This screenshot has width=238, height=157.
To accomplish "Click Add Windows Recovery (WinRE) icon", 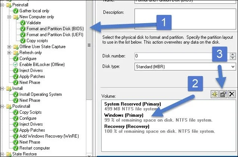I will tap(16, 136).
